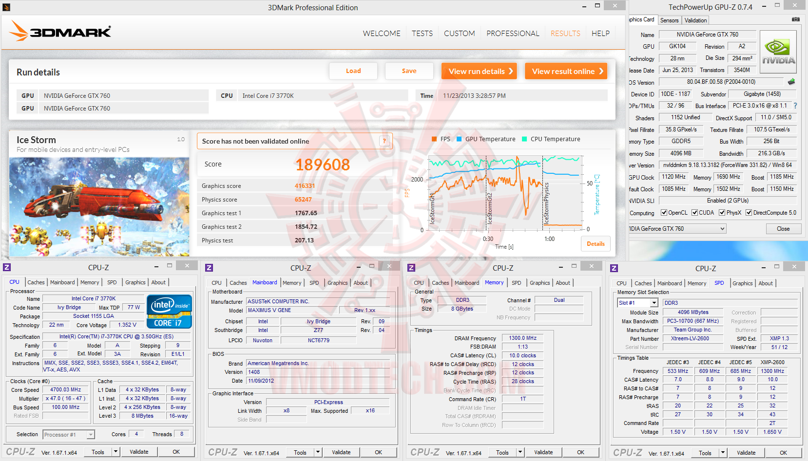Open Details below the Ice Storm chart
Viewport: 808px width, 461px height.
596,244
